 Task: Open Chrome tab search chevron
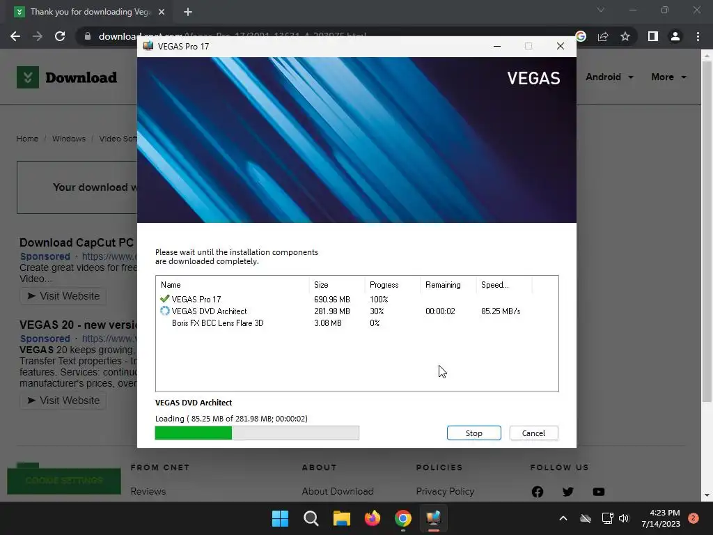[x=601, y=10]
